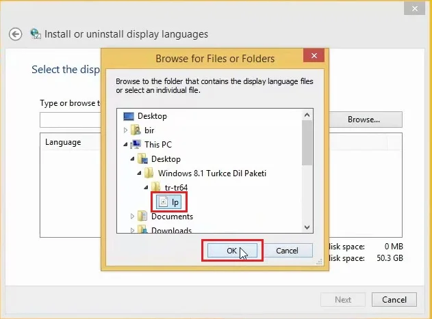
Task: Click the display languages globe icon in title
Action: (36, 34)
